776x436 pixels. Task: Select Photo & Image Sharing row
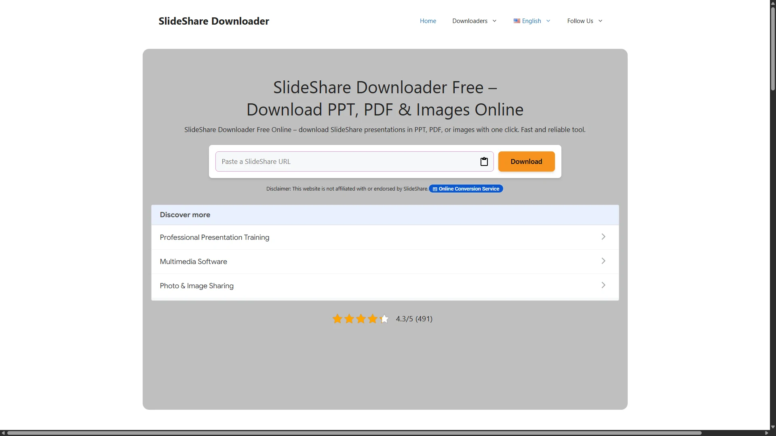click(x=385, y=286)
